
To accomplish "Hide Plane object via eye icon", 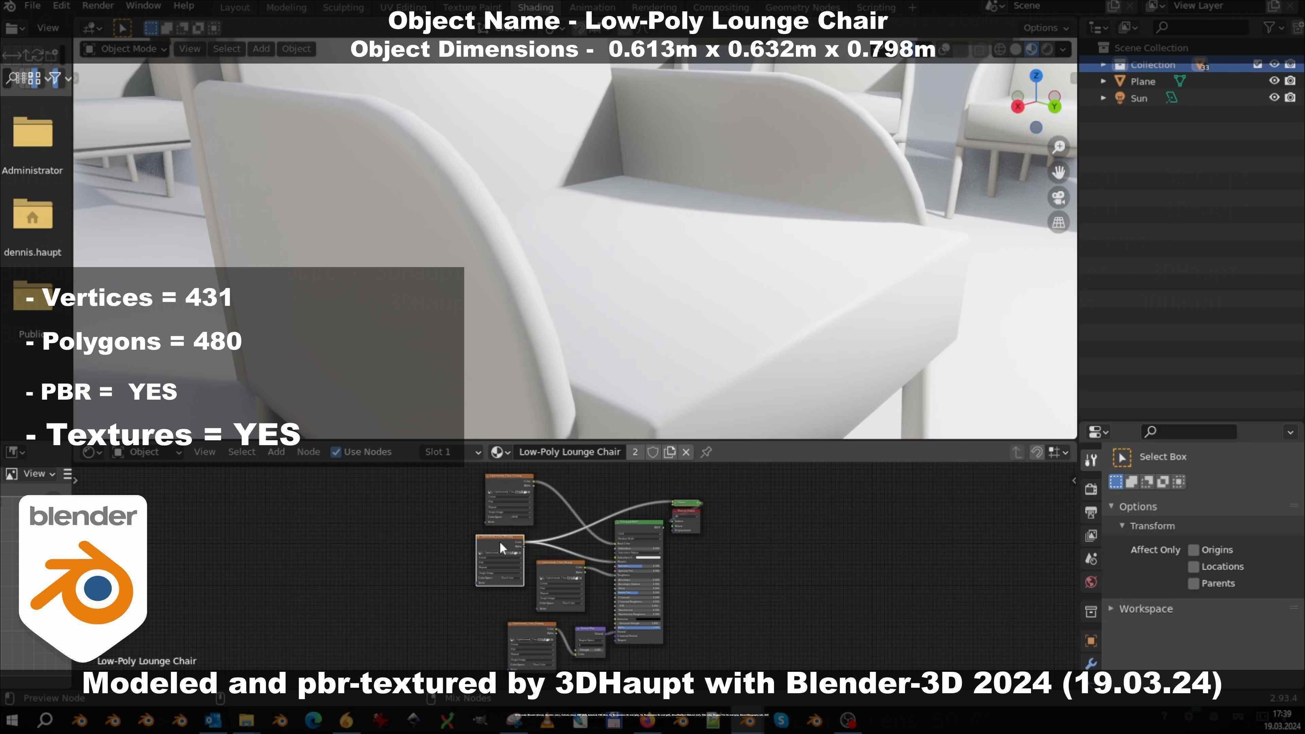I will coord(1274,81).
